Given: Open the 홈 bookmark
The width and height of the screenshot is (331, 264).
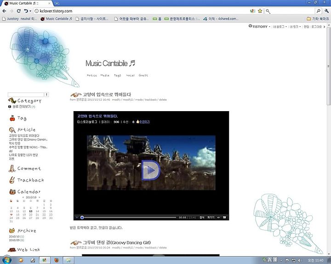Looking at the screenshot, I should coord(157,19).
